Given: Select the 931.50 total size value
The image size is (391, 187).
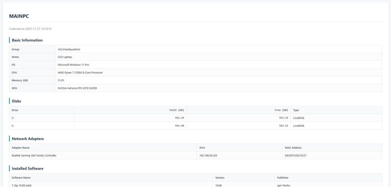Looking at the screenshot, I should click(179, 125).
